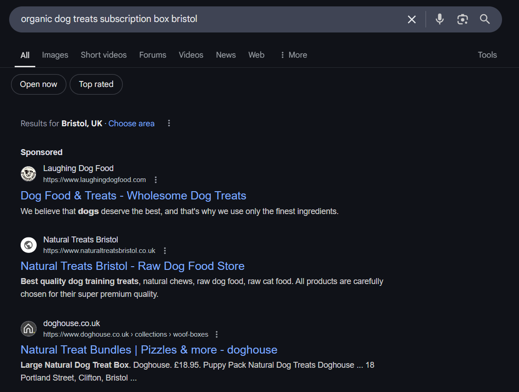Select the All results tab
The width and height of the screenshot is (519, 392).
click(25, 55)
